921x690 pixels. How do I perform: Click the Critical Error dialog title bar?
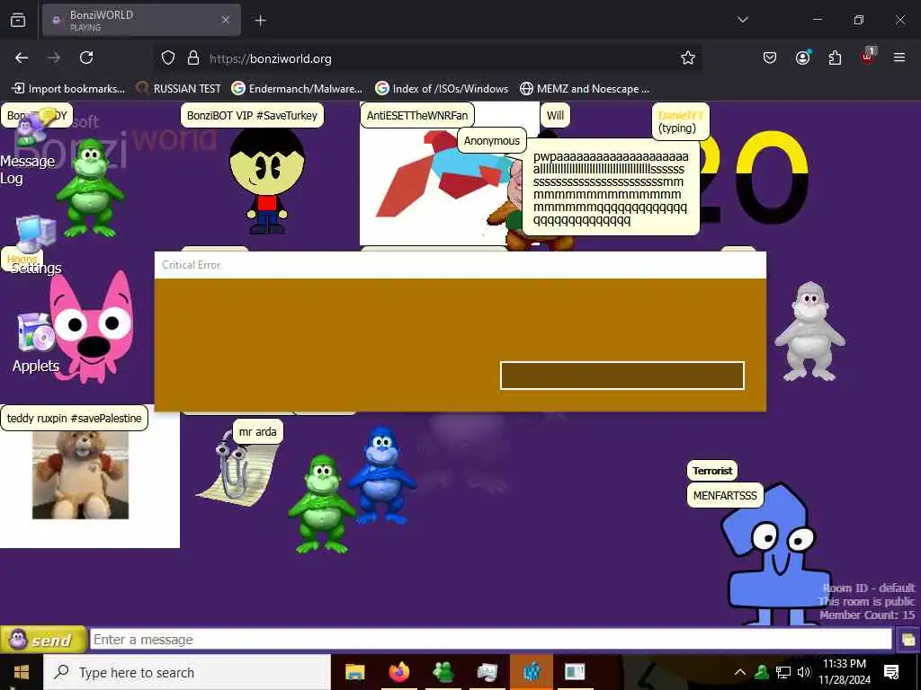coord(460,265)
